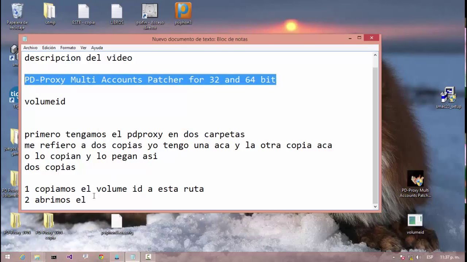This screenshot has height=262, width=467.
Task: Open Camtasia taskbar icon
Action: point(148,257)
